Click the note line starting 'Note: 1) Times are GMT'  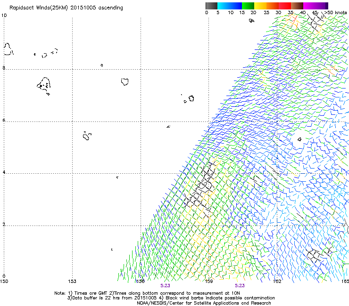(147, 293)
